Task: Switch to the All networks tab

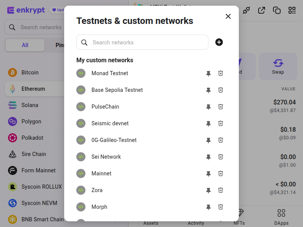Action: pyautogui.click(x=25, y=45)
